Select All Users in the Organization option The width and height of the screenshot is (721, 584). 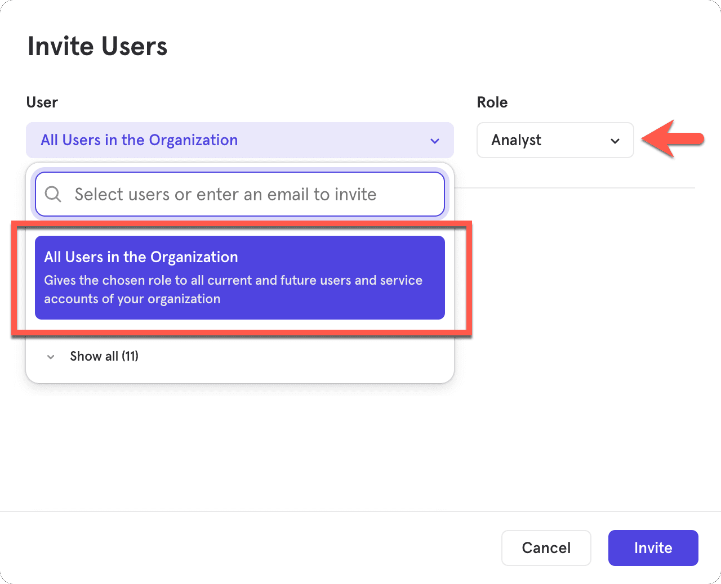[239, 277]
